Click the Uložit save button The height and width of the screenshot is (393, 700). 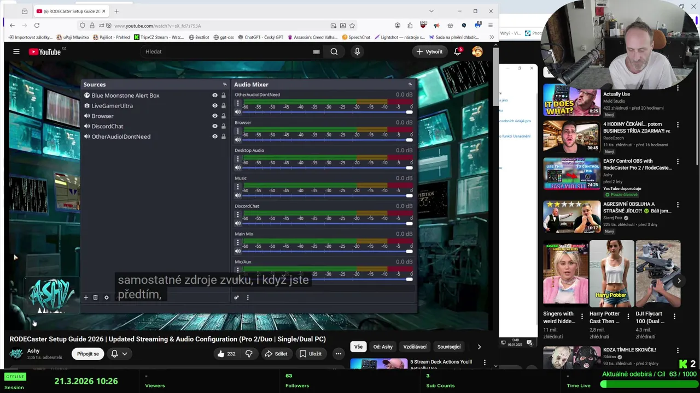tap(311, 354)
